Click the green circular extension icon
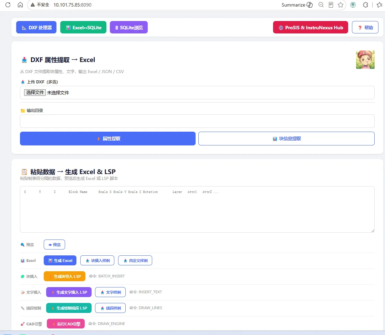Viewport: 385px width, 335px height. (353, 5)
